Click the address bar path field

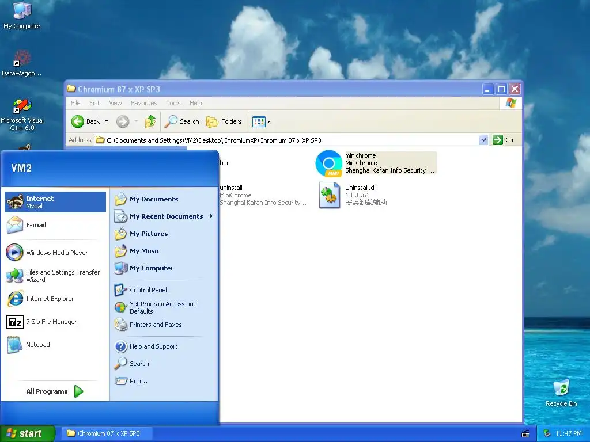coord(288,140)
